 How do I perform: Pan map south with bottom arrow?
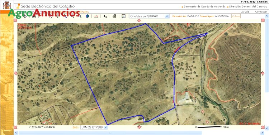point(139,127)
